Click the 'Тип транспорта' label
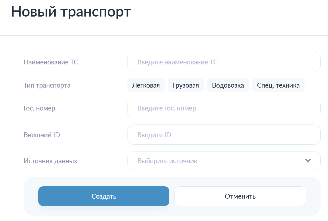This screenshot has width=328, height=221. pos(47,85)
